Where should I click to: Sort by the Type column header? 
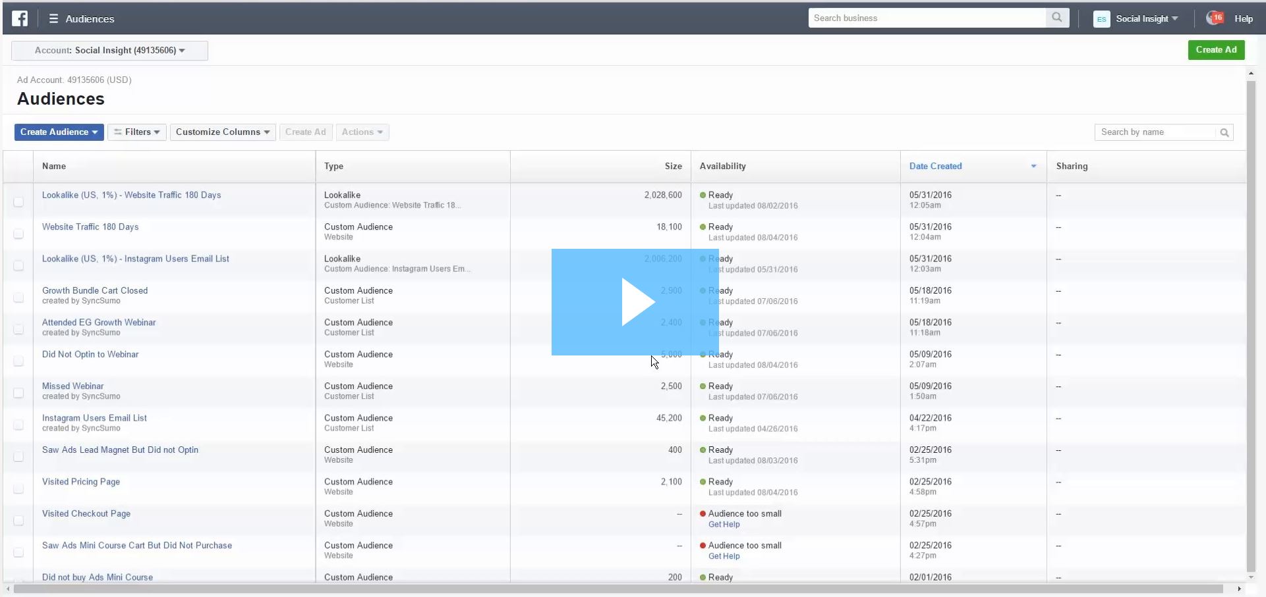click(x=333, y=167)
